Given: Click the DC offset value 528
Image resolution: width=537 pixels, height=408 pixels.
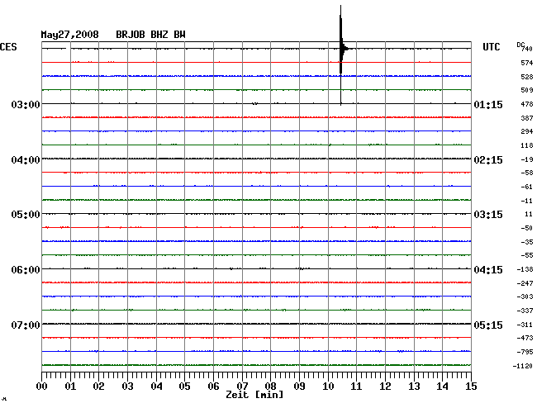Looking at the screenshot, I should click(527, 77).
